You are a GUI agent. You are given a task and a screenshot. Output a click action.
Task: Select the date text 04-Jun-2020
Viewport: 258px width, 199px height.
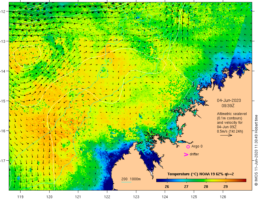pyautogui.click(x=229, y=100)
